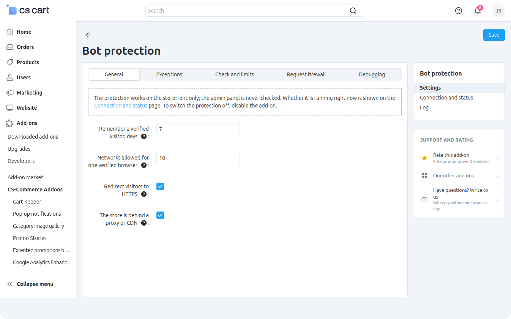The width and height of the screenshot is (511, 319).
Task: Focus the top Search field
Action: point(254,11)
